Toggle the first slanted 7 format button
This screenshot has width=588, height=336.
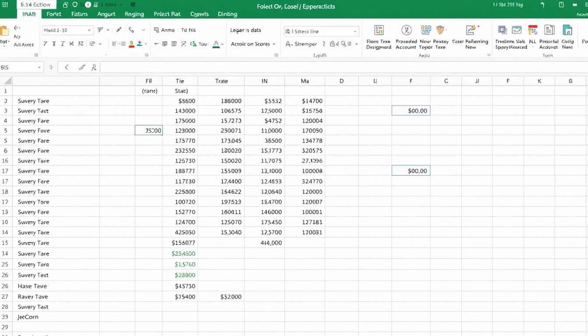[x=45, y=44]
